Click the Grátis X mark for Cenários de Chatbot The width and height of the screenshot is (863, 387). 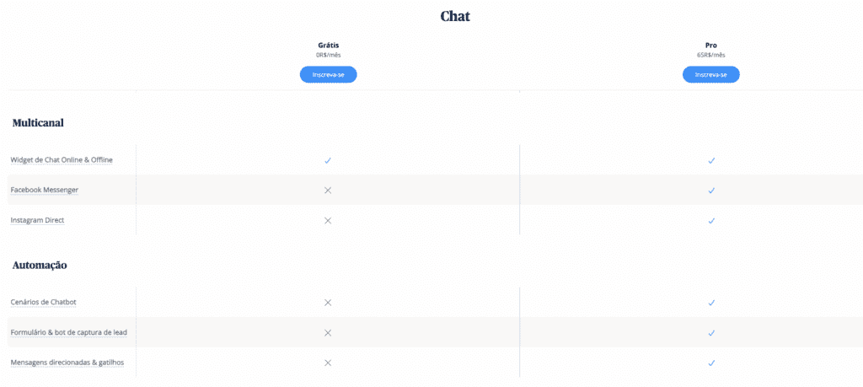coord(328,302)
